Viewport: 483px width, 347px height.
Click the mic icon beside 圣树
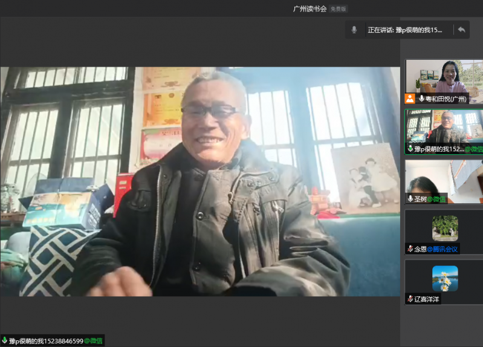[x=410, y=199]
